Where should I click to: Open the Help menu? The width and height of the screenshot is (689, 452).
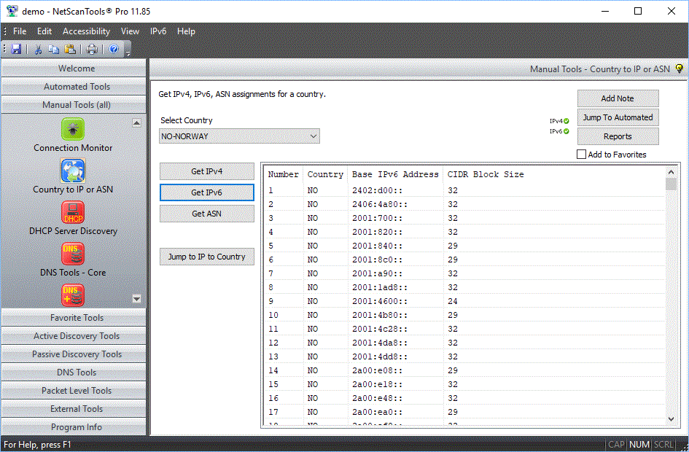tap(186, 31)
